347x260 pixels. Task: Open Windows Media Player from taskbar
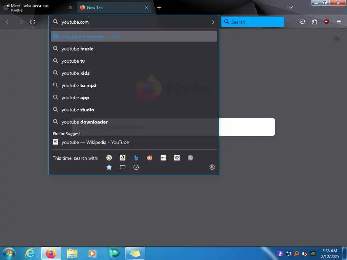click(x=92, y=254)
